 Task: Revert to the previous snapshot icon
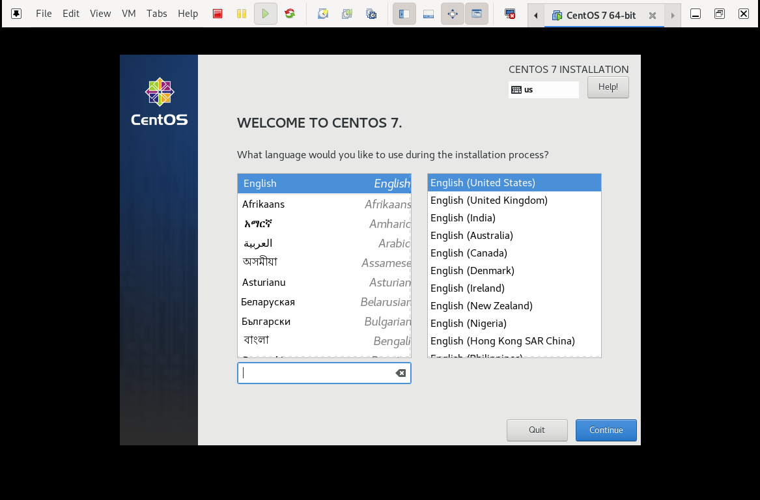(x=347, y=14)
